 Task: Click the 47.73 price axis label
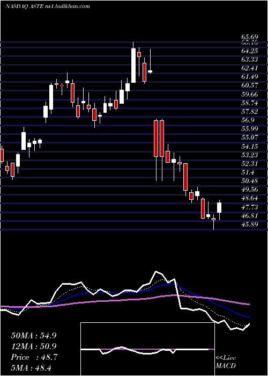pyautogui.click(x=250, y=207)
